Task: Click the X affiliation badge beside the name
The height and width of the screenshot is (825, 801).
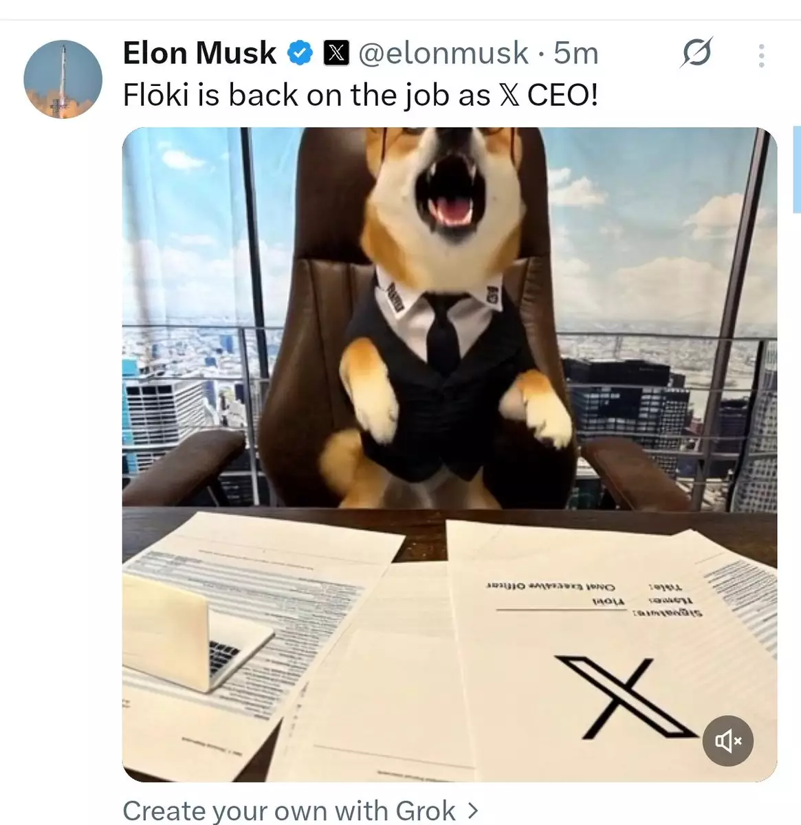Action: [x=336, y=53]
